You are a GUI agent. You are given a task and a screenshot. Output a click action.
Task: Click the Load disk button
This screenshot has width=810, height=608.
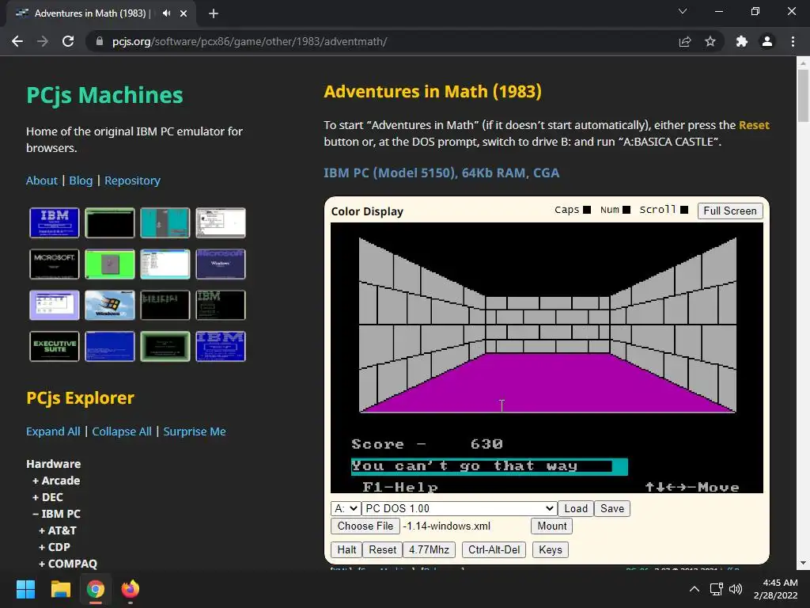coord(576,509)
